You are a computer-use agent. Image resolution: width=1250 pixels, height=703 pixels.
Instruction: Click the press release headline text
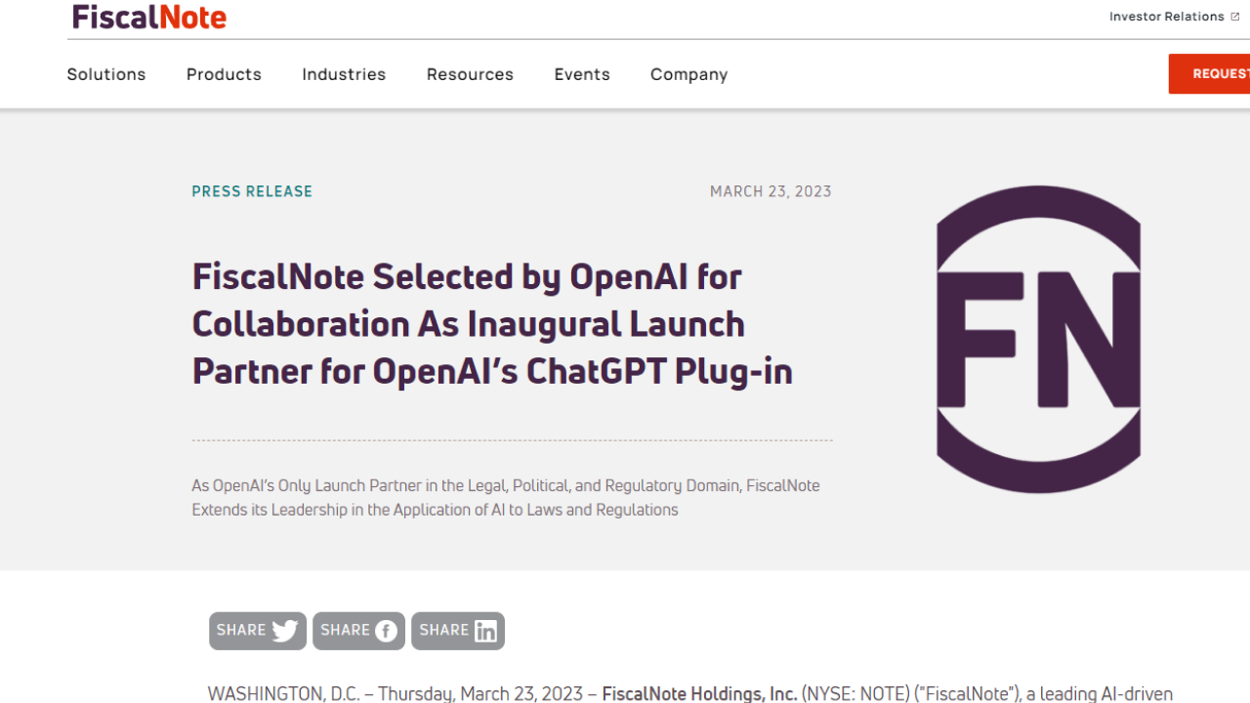point(492,323)
